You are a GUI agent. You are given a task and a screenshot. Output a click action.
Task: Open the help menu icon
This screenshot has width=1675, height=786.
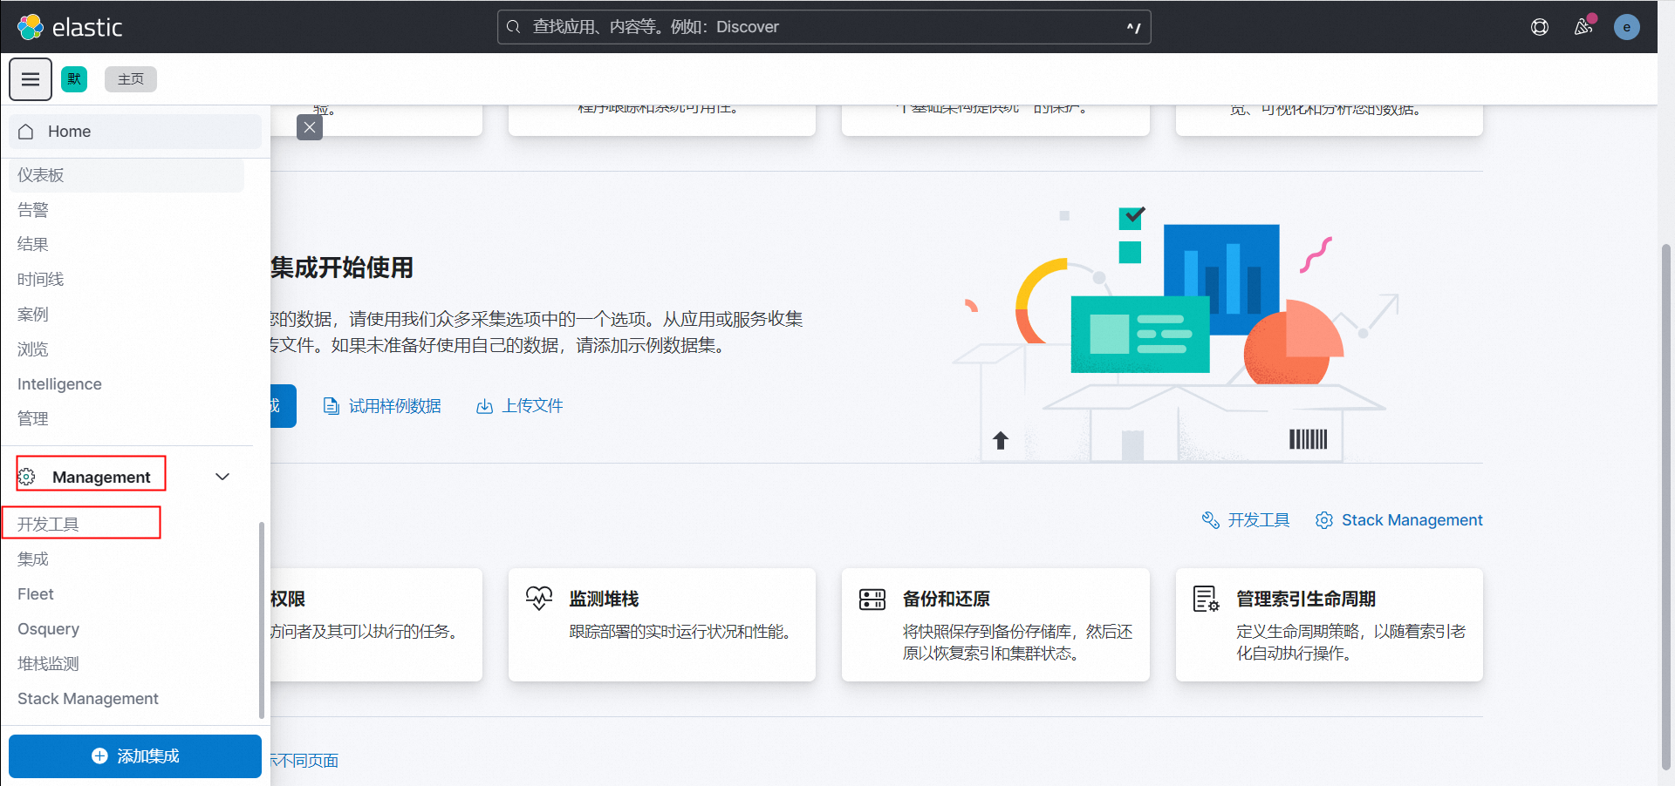1540,27
